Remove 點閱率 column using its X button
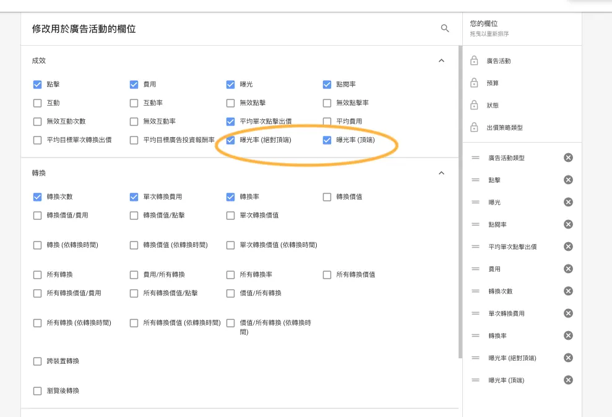This screenshot has height=417, width=612. point(568,224)
